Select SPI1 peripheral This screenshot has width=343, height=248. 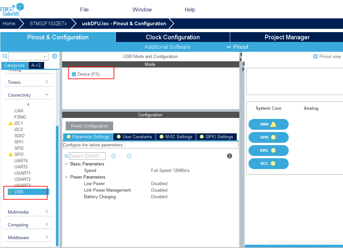tap(19, 142)
